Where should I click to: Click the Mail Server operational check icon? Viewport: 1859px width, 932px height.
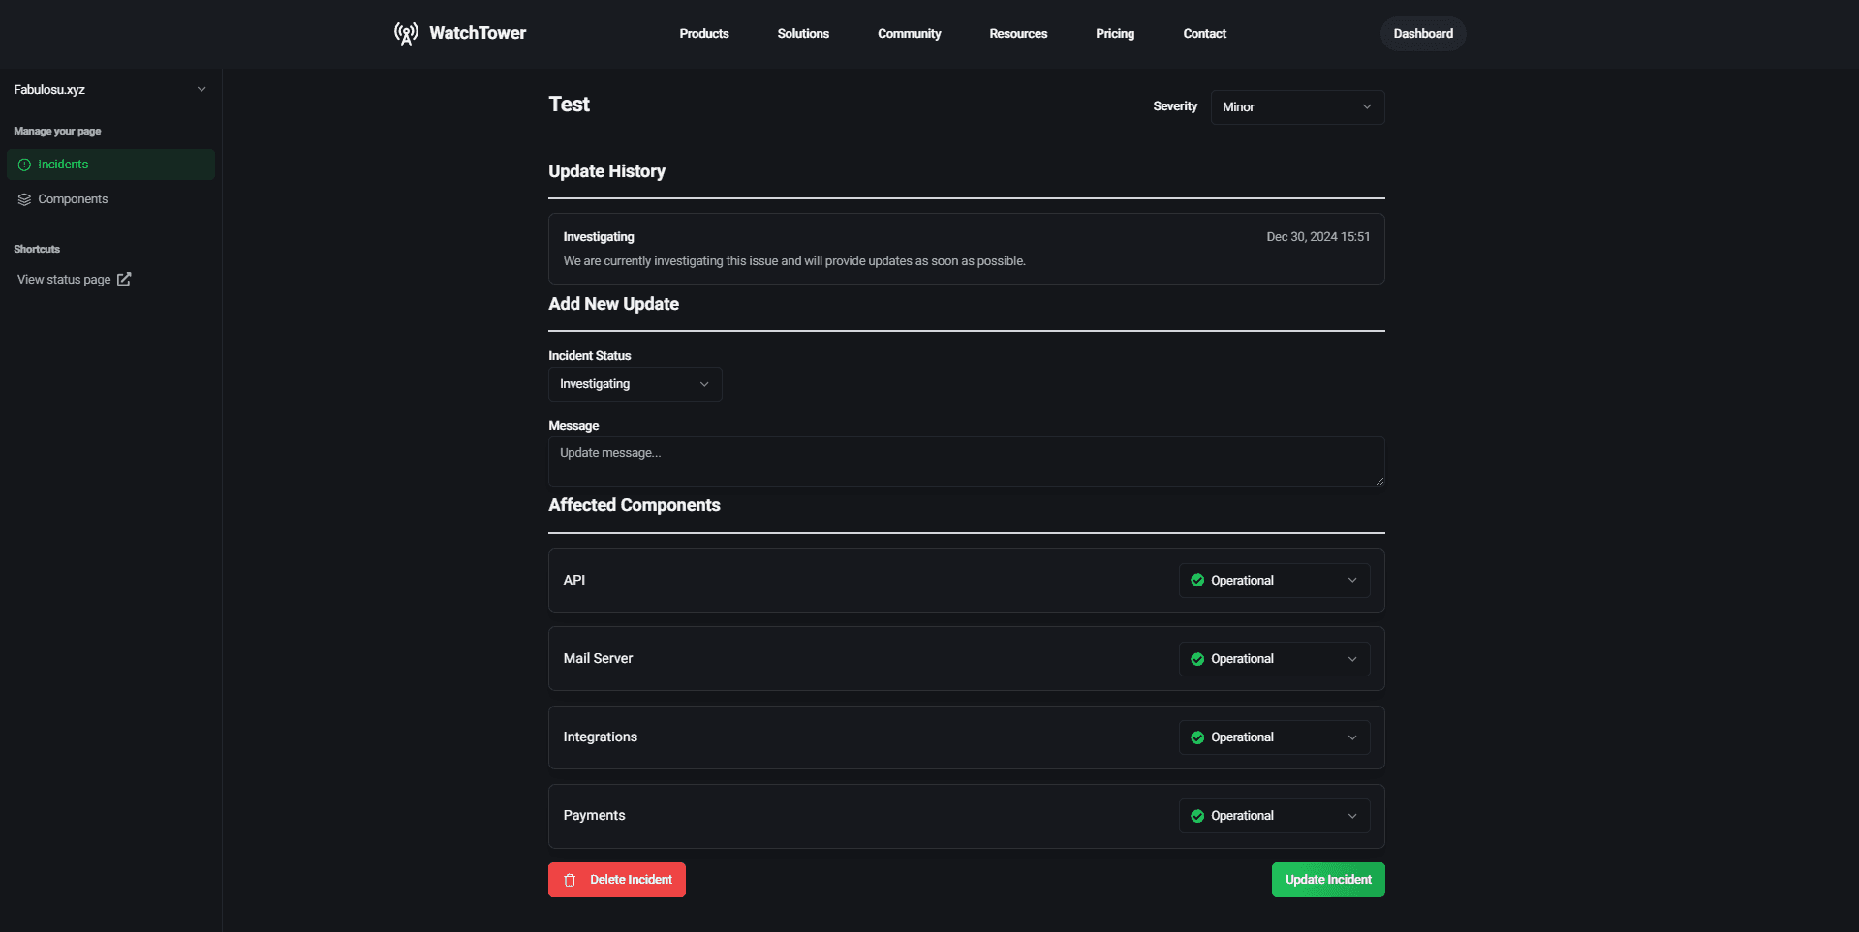tap(1196, 658)
